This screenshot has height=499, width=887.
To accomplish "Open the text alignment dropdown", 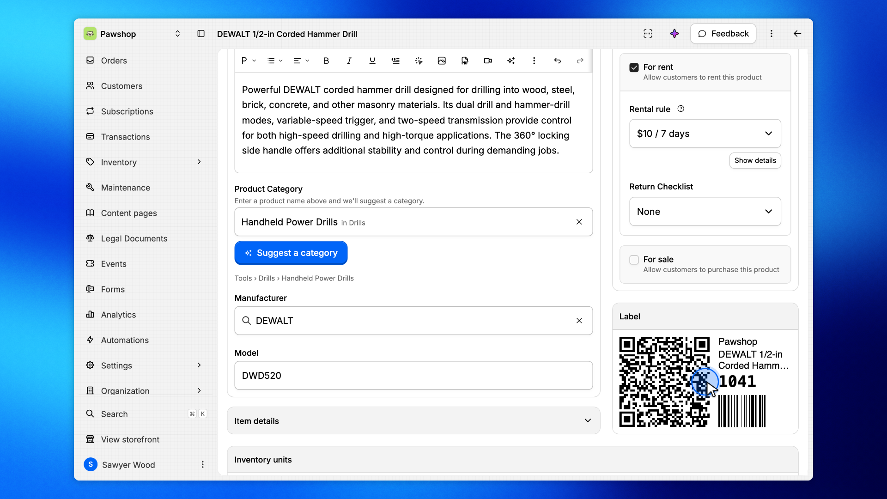I will click(301, 61).
